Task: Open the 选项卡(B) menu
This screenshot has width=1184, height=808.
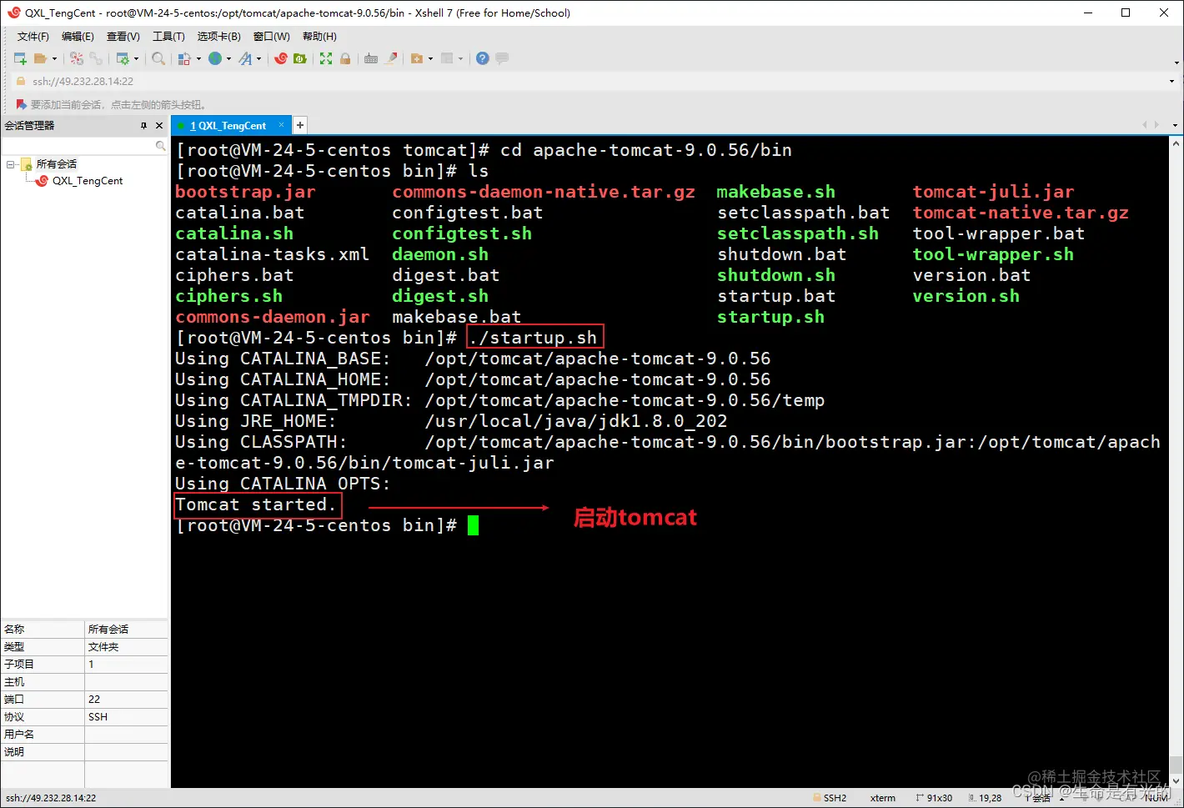Action: click(x=219, y=37)
